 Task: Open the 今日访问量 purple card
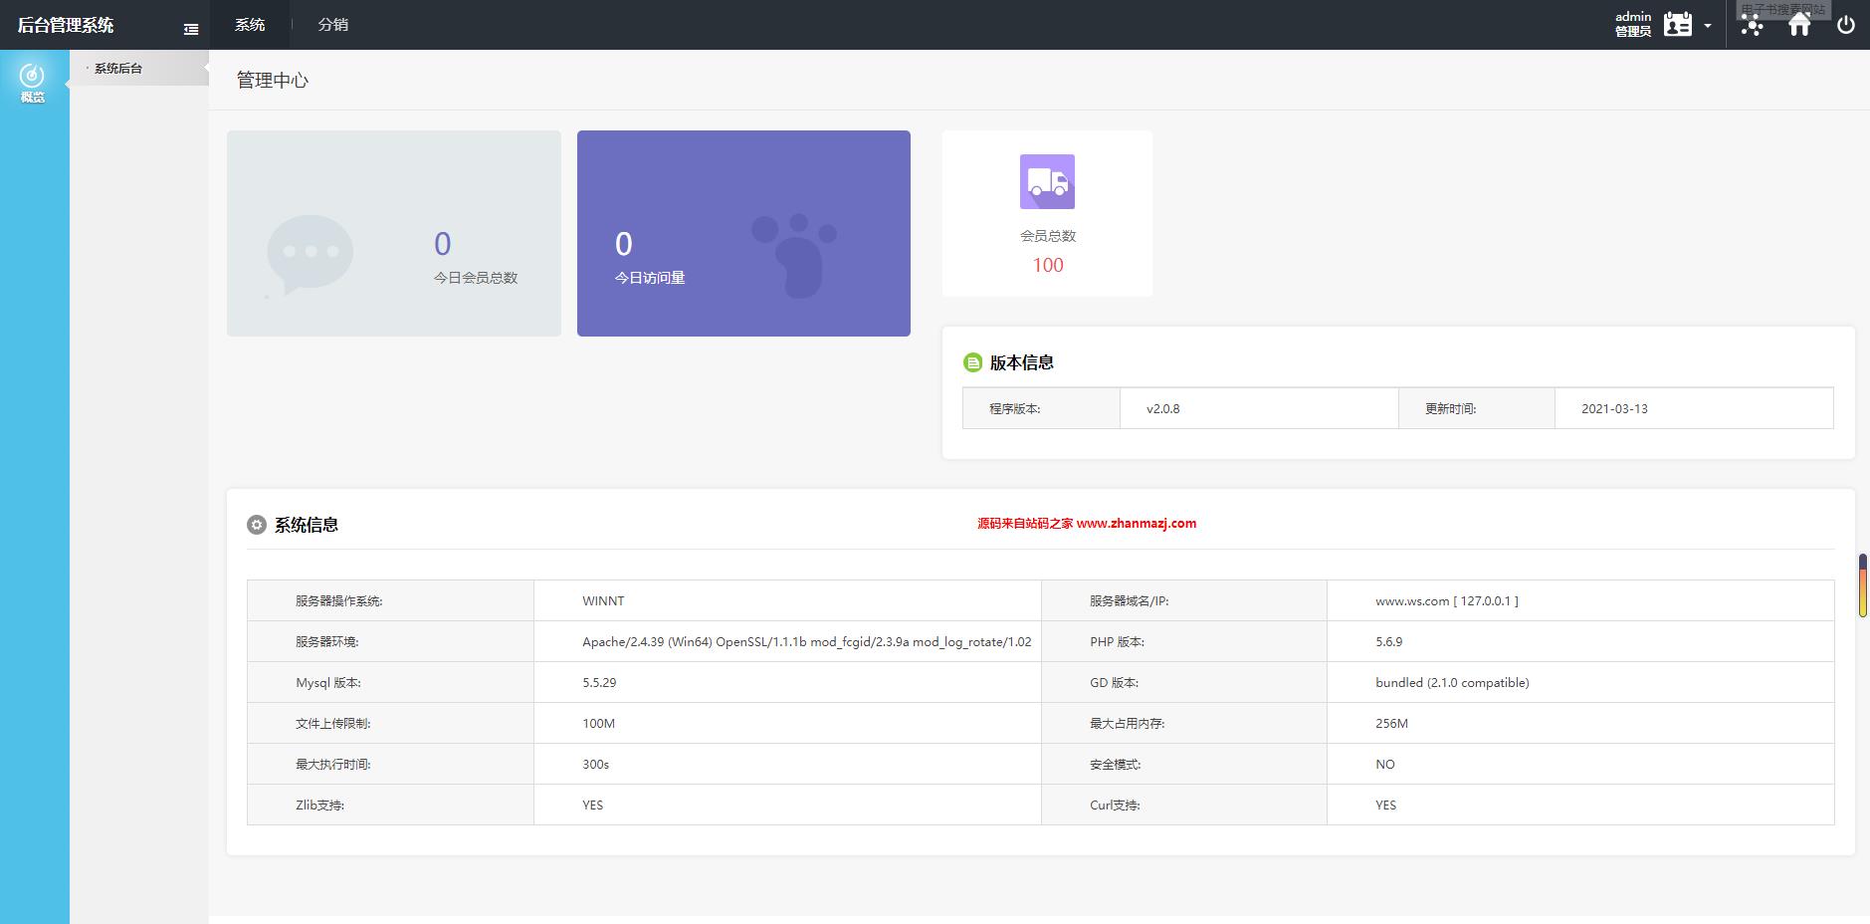(x=743, y=233)
